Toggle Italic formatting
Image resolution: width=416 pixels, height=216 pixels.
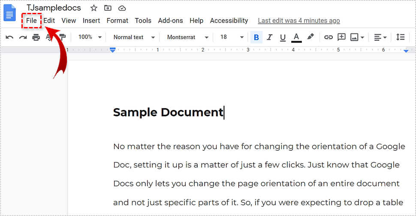(x=270, y=37)
